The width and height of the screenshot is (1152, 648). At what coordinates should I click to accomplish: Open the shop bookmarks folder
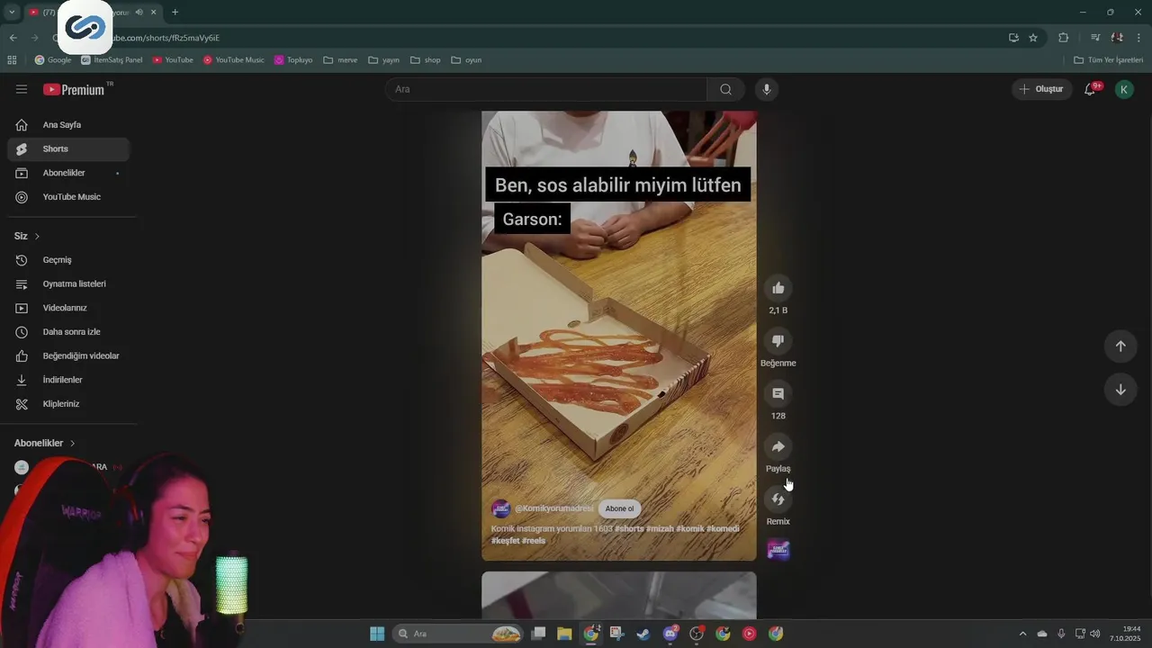(x=426, y=60)
